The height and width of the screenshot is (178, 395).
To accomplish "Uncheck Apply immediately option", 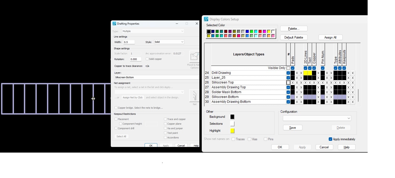I will tap(330, 139).
